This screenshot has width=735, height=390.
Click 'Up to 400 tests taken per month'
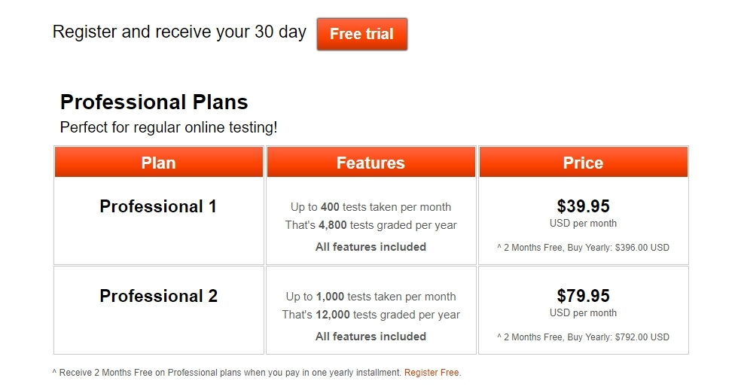371,207
